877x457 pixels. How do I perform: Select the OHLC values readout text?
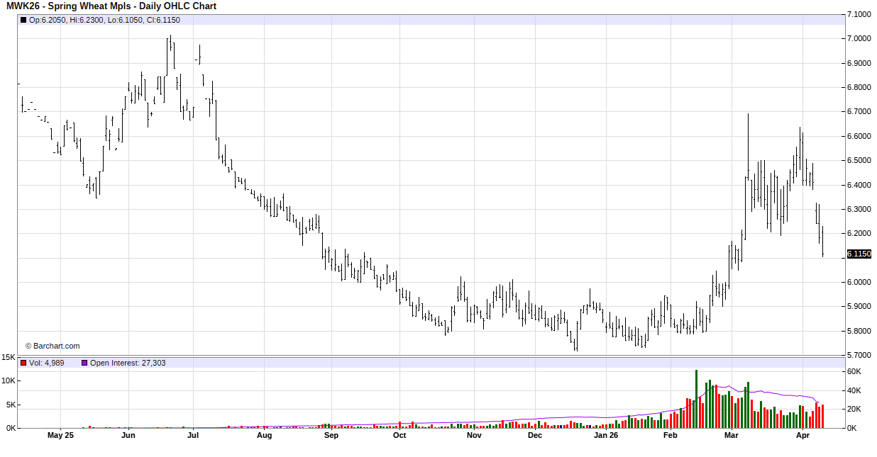[x=104, y=20]
